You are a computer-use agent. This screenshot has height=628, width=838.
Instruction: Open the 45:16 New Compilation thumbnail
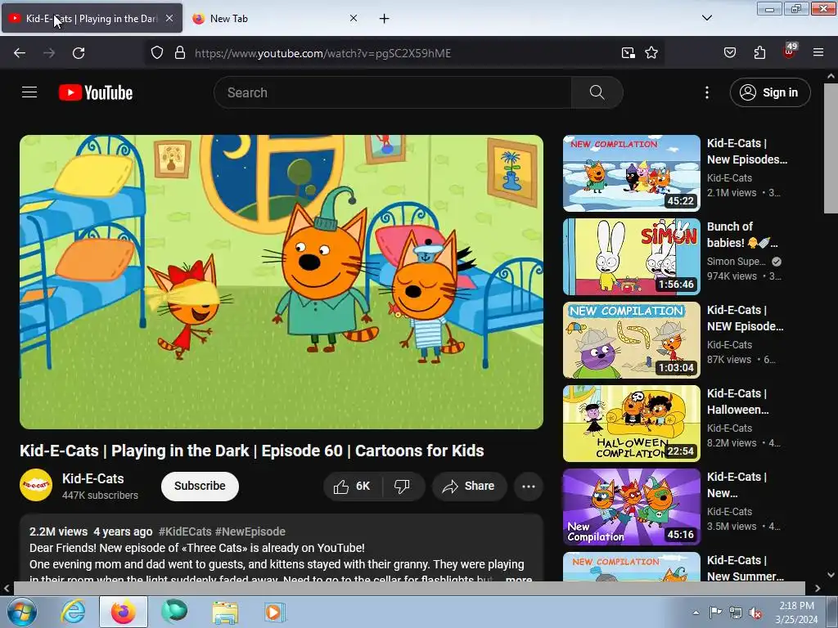(x=631, y=506)
